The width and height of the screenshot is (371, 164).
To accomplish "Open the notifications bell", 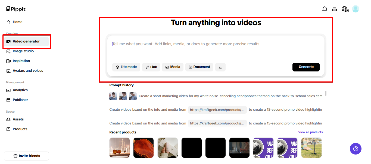I will (325, 9).
